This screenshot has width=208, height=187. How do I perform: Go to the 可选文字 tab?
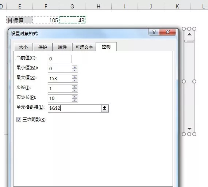click(x=84, y=47)
